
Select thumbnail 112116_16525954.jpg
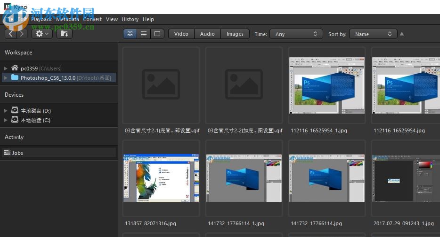click(x=406, y=85)
